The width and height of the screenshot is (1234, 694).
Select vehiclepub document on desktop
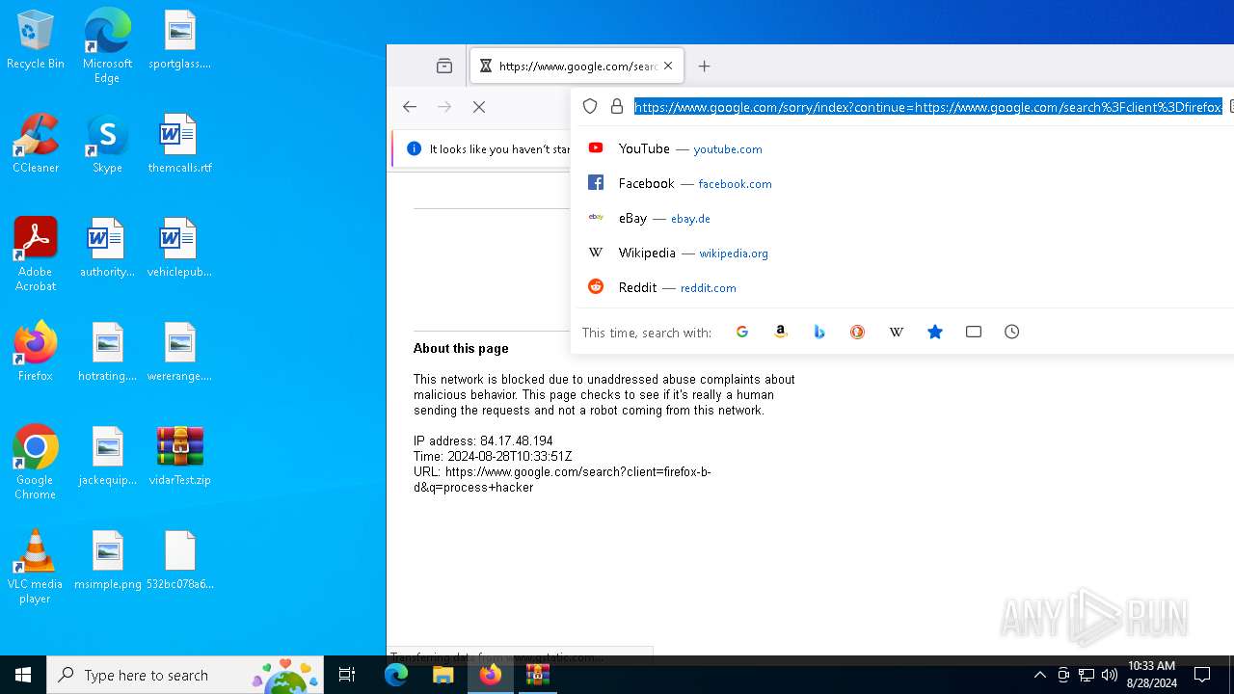point(180,249)
